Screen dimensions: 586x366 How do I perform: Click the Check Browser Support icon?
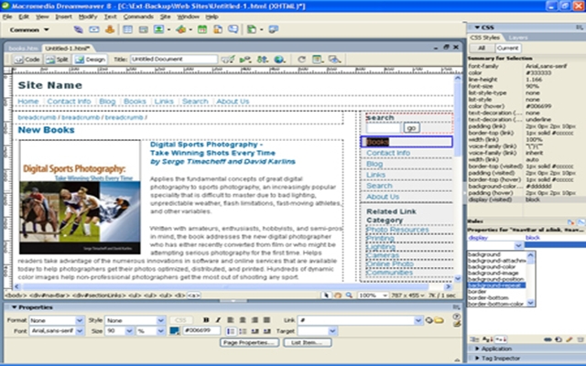coord(227,59)
